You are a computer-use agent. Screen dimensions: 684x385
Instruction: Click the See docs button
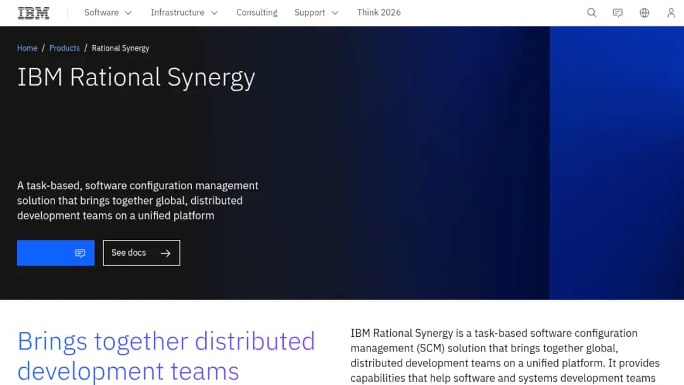141,253
